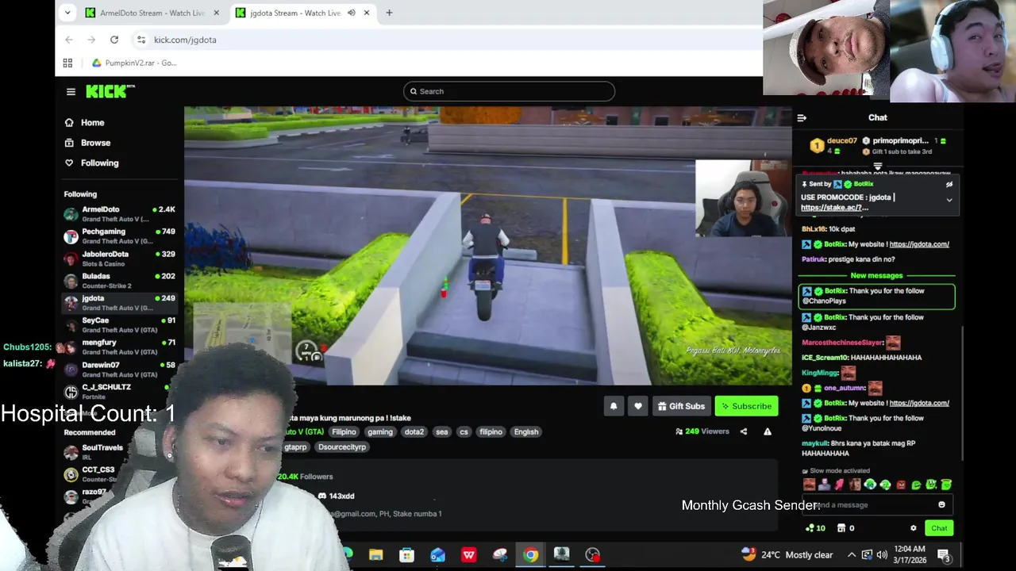Toggle the Kick sidebar hamburger menu

pyautogui.click(x=71, y=92)
